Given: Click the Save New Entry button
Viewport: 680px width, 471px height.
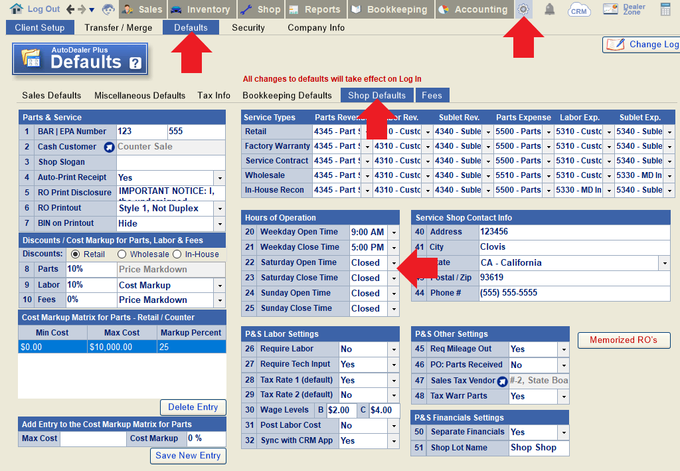Looking at the screenshot, I should pyautogui.click(x=188, y=456).
